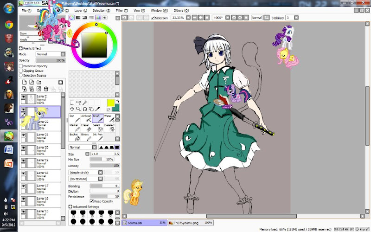Select Layer15 in the layer list
371x232 pixels.
(40, 214)
